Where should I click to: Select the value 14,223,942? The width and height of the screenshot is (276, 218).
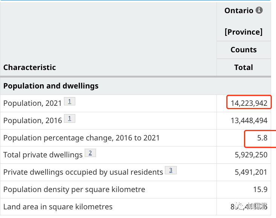coord(249,103)
